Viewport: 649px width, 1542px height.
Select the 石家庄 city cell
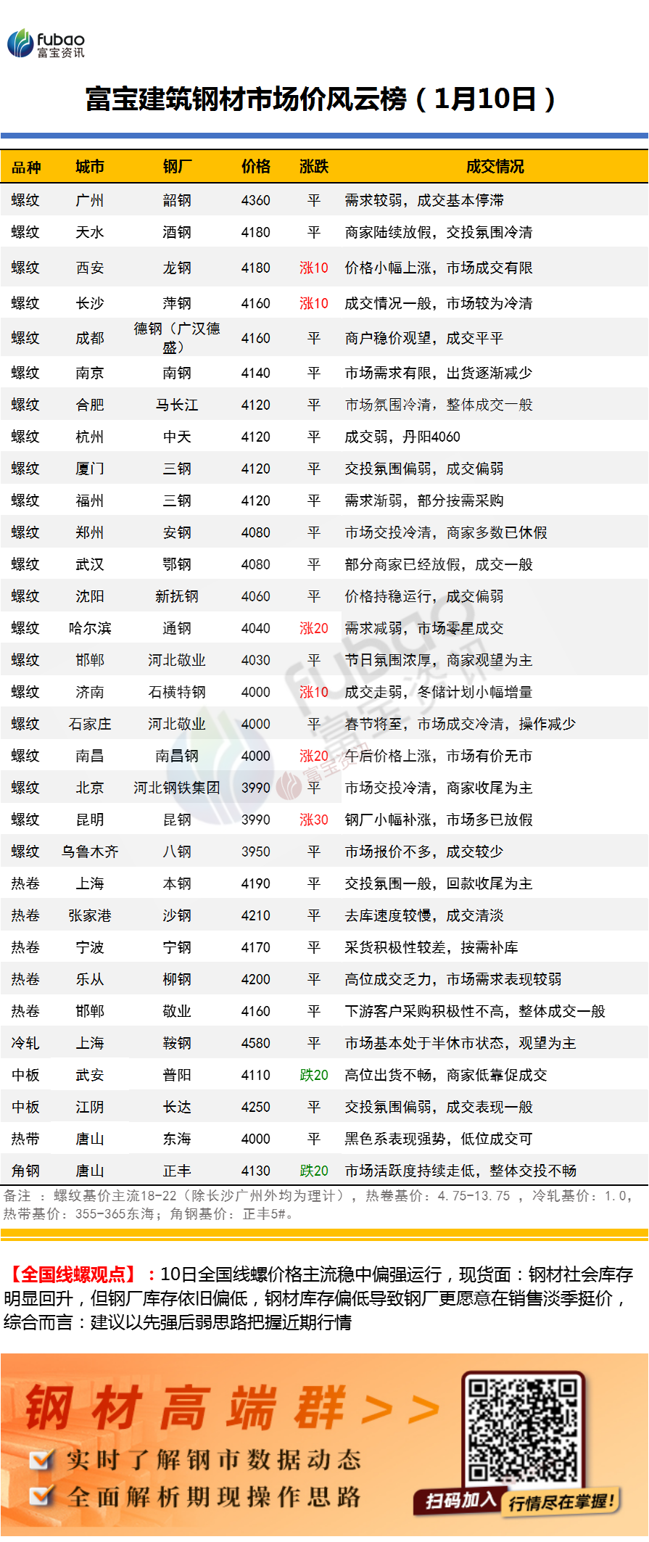(90, 724)
